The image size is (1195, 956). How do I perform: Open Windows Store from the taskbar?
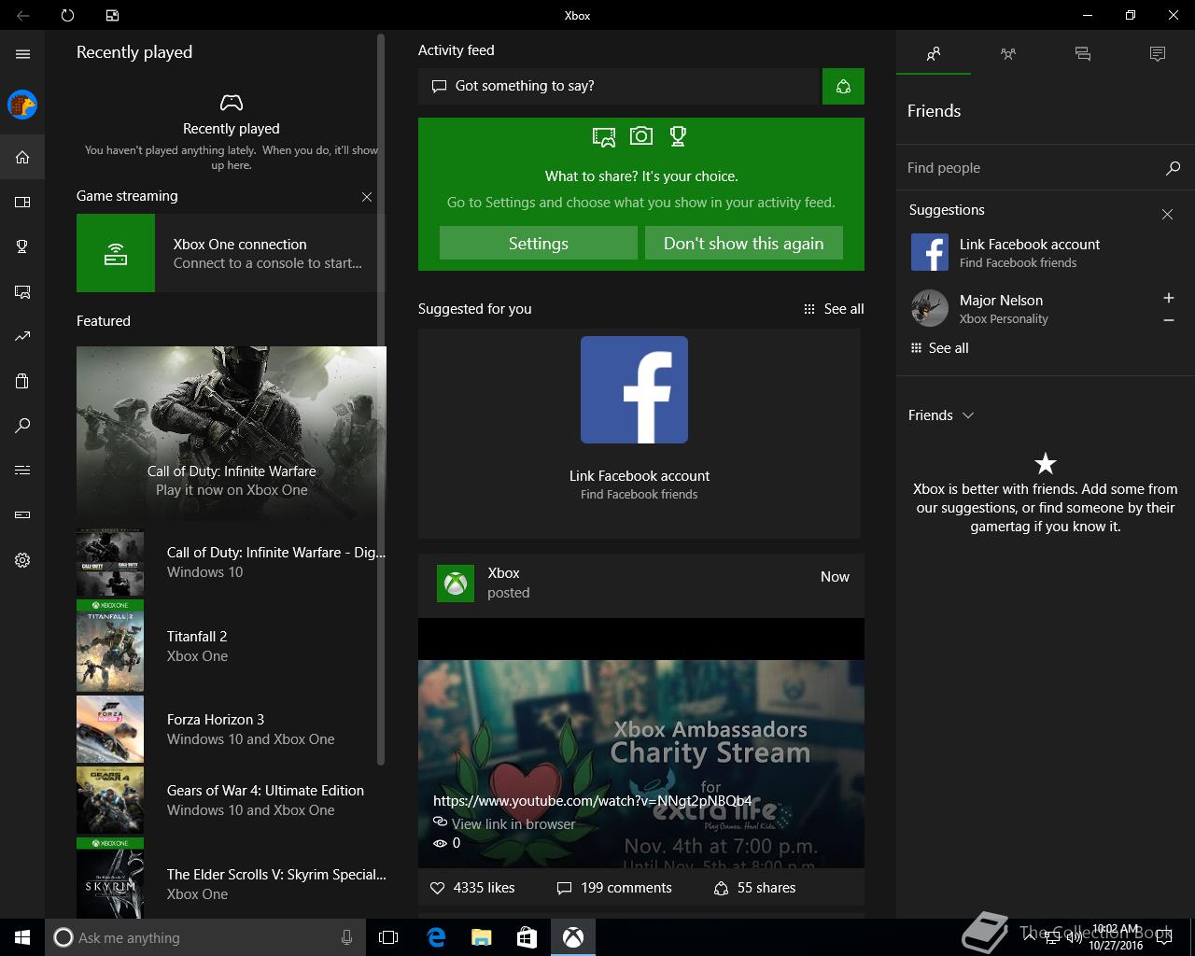(527, 937)
